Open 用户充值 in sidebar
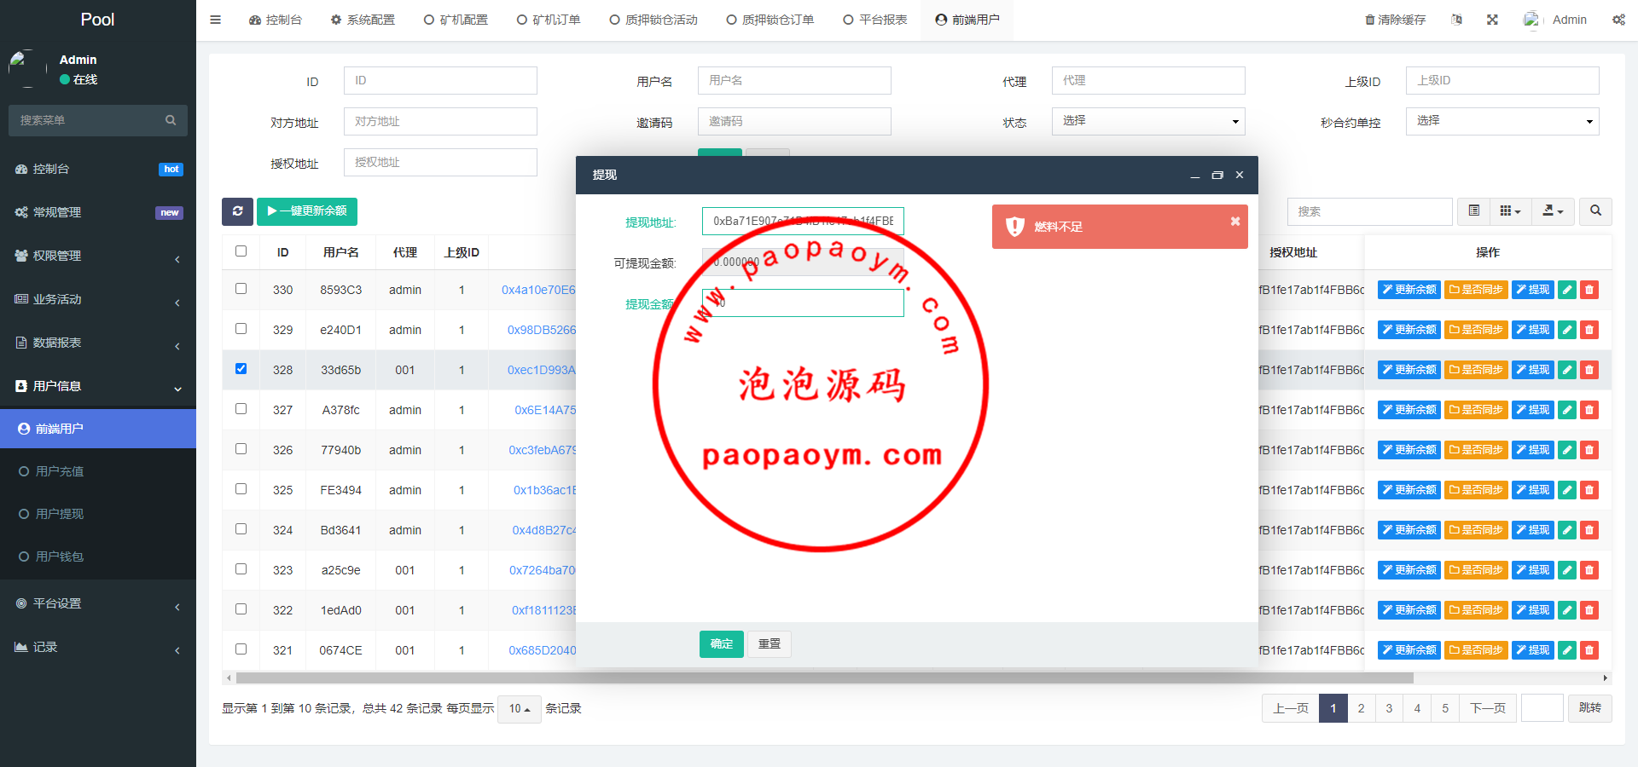This screenshot has width=1638, height=767. [x=98, y=471]
